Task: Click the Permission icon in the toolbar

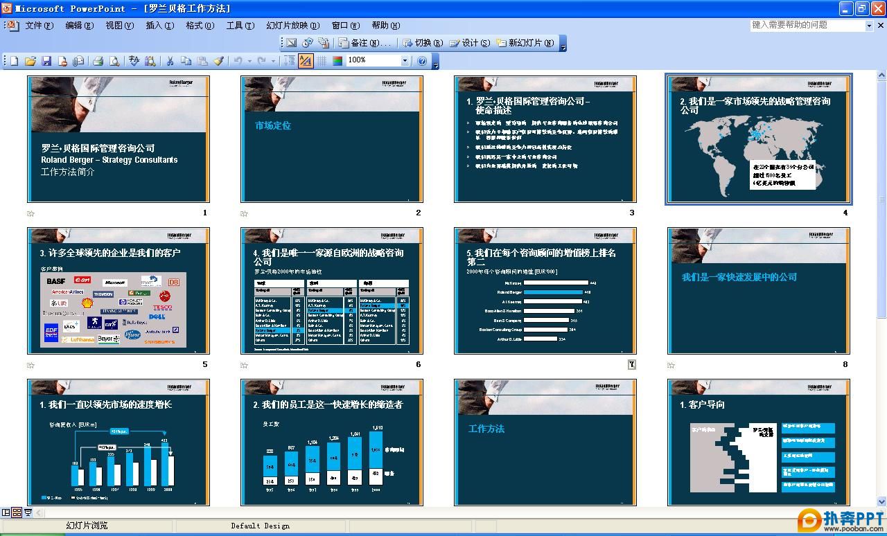Action: click(62, 61)
